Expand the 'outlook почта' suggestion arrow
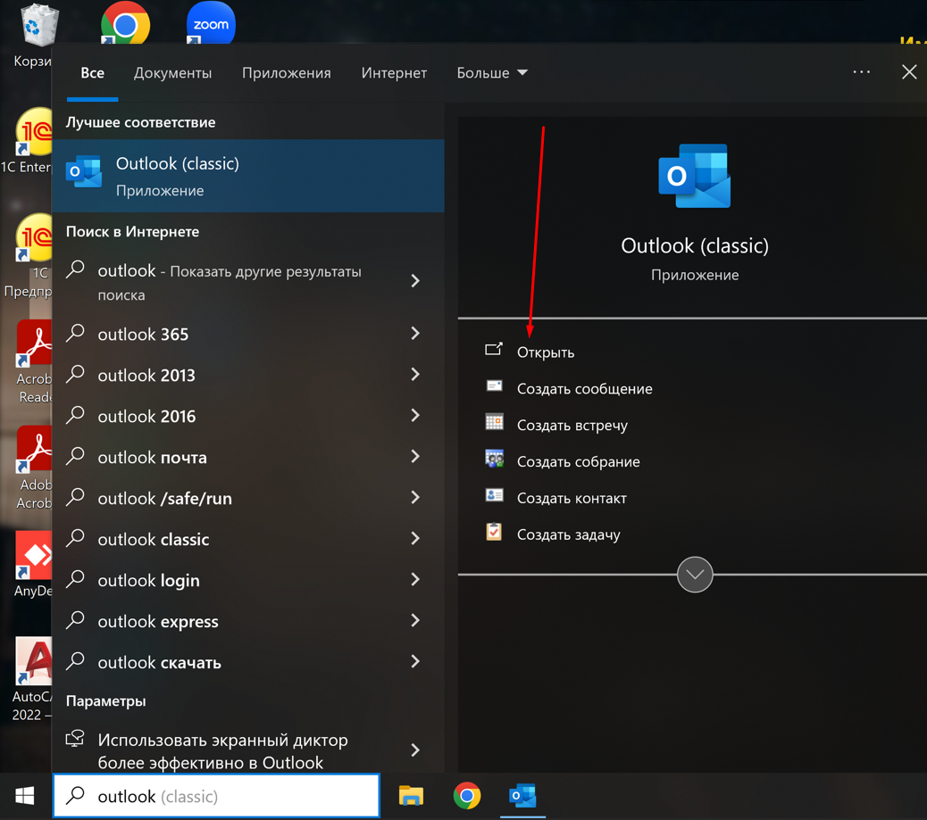927x820 pixels. [415, 457]
